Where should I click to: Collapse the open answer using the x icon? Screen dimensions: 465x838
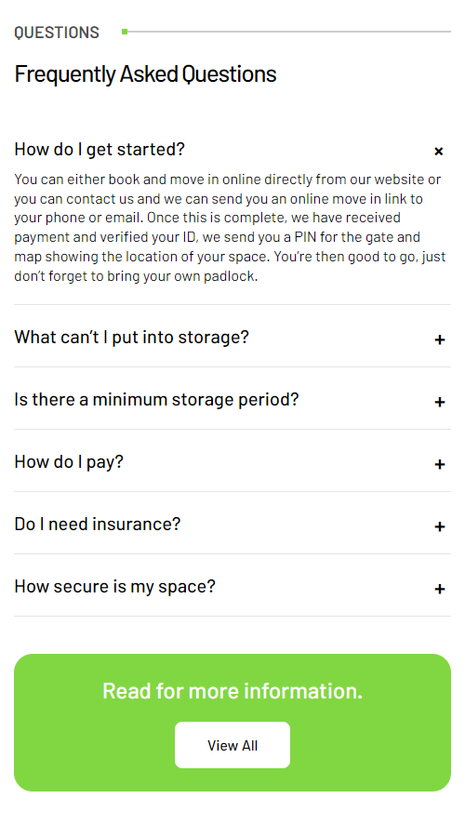[x=439, y=152]
